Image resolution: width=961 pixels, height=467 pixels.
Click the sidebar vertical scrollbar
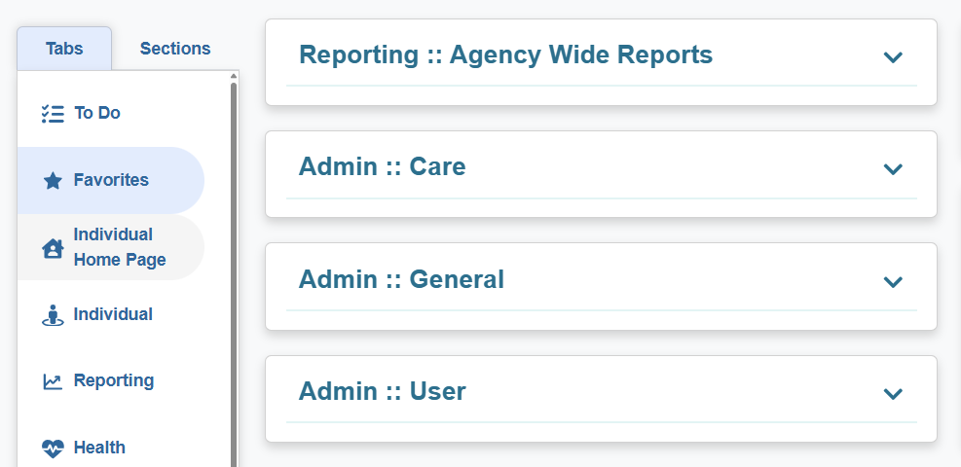(x=234, y=272)
